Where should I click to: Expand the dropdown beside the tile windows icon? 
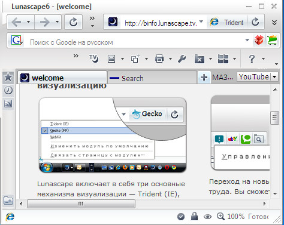click(234, 59)
